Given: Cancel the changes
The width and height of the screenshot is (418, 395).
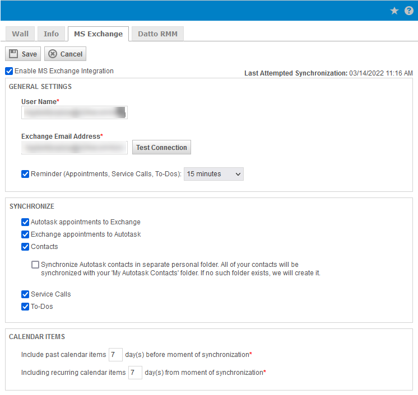Looking at the screenshot, I should coord(66,54).
